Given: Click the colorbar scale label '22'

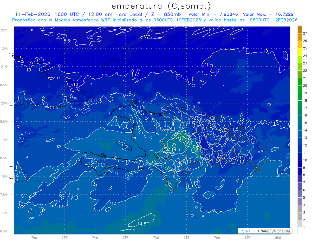Looking at the screenshot, I should [x=305, y=71].
